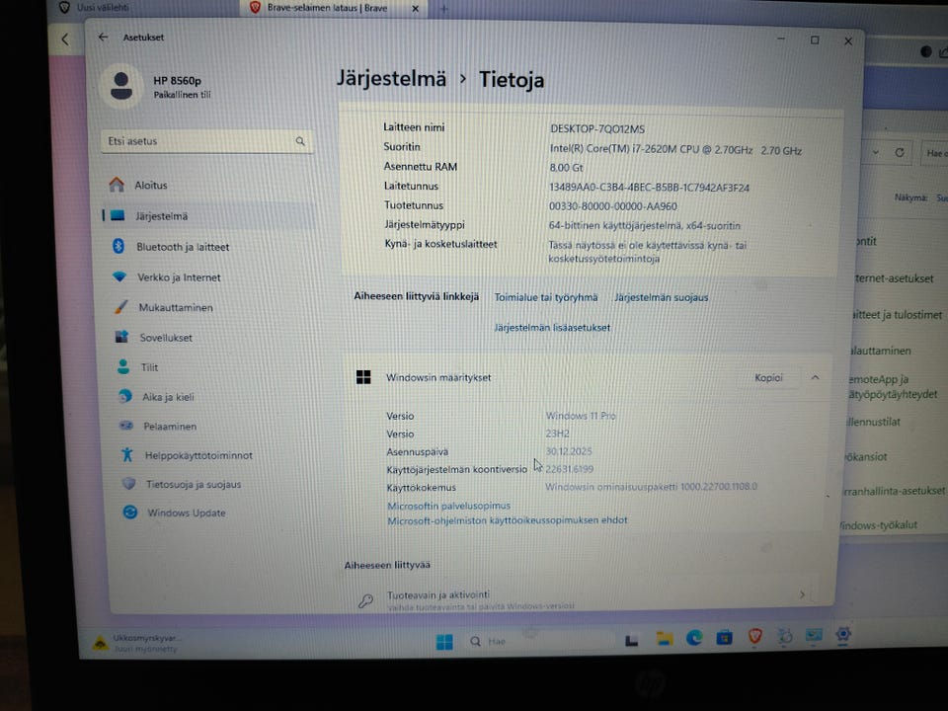
Task: Open Microsoftin palvelusopimus link
Action: [448, 506]
